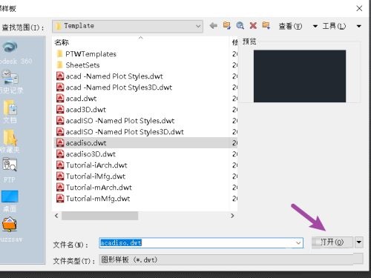This screenshot has width=371, height=278.
Task: Expand the arrow beside the Open button
Action: [359, 242]
